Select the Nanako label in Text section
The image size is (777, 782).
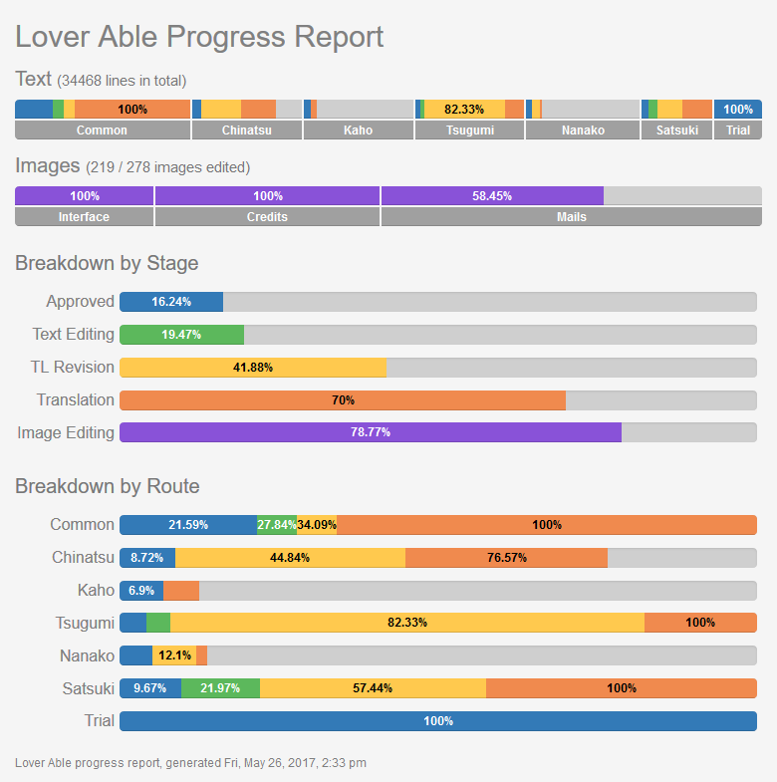[x=583, y=130]
